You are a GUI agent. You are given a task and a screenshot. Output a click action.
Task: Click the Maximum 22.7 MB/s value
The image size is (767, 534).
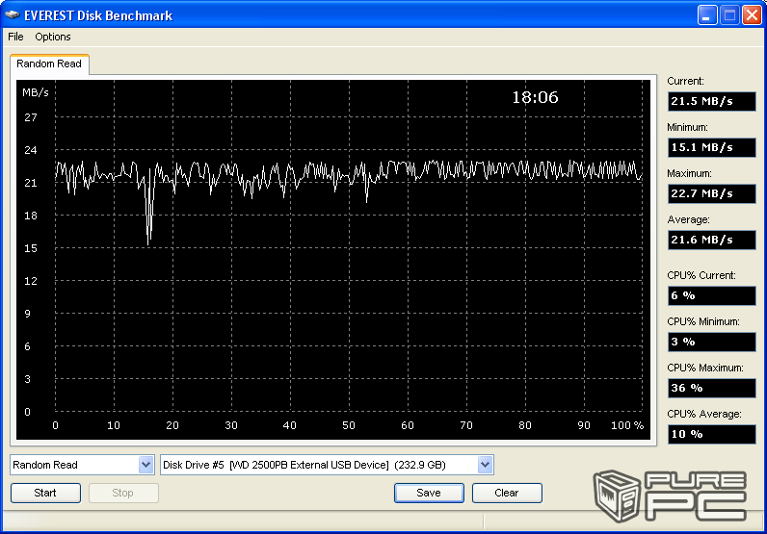pyautogui.click(x=712, y=193)
